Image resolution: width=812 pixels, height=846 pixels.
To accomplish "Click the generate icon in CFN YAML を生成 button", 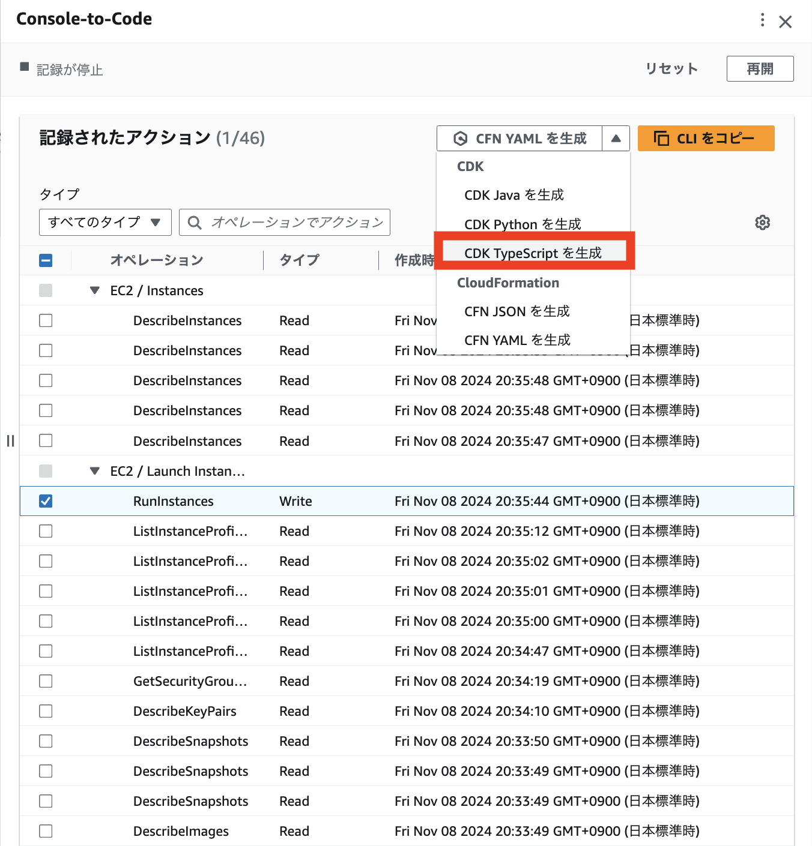I will coord(461,138).
